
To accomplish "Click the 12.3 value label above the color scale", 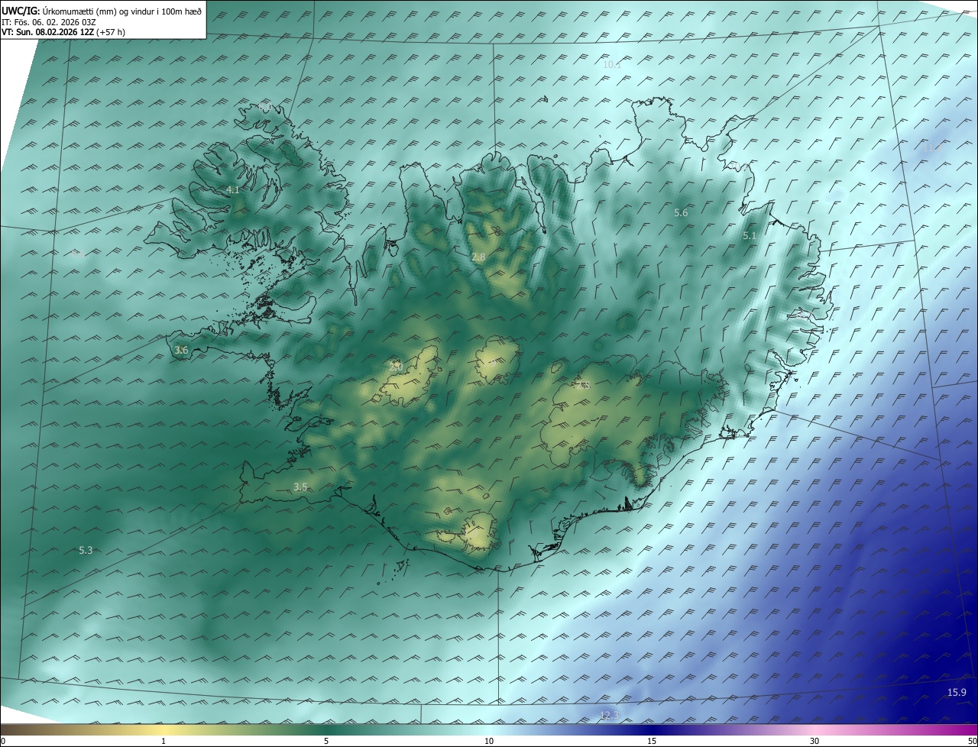I will [609, 715].
